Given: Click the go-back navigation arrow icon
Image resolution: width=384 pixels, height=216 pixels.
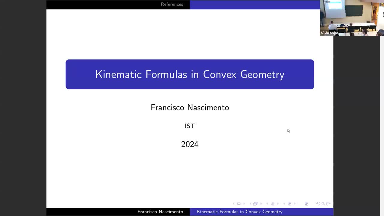Looking at the screenshot, I should [234, 204].
